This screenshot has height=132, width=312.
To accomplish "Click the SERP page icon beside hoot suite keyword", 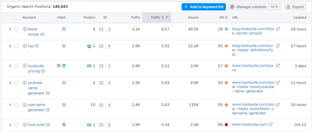I will click(x=48, y=125).
